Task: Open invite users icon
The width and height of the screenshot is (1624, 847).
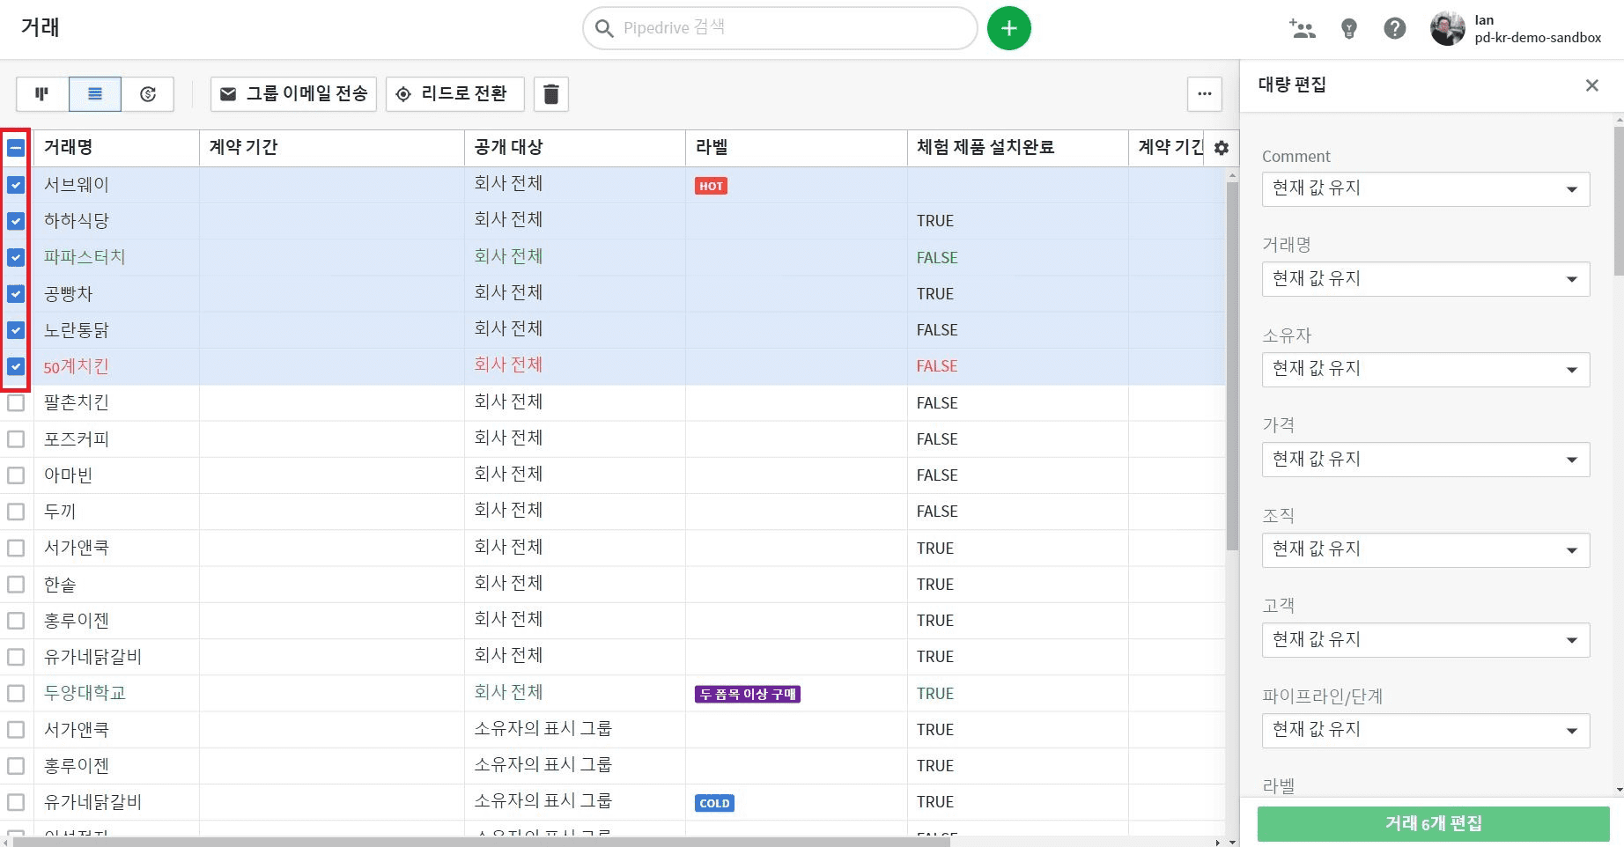Action: (x=1302, y=29)
